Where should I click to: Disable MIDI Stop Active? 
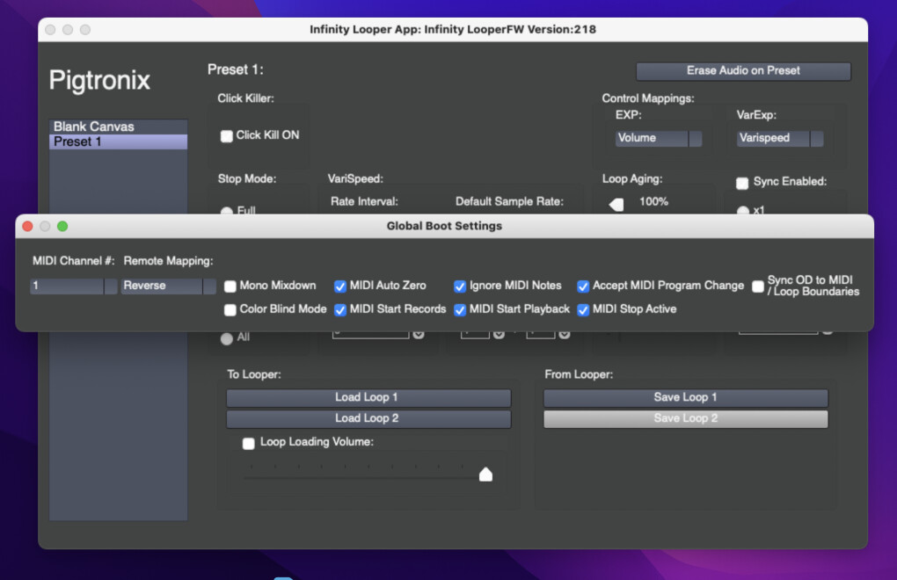(583, 309)
